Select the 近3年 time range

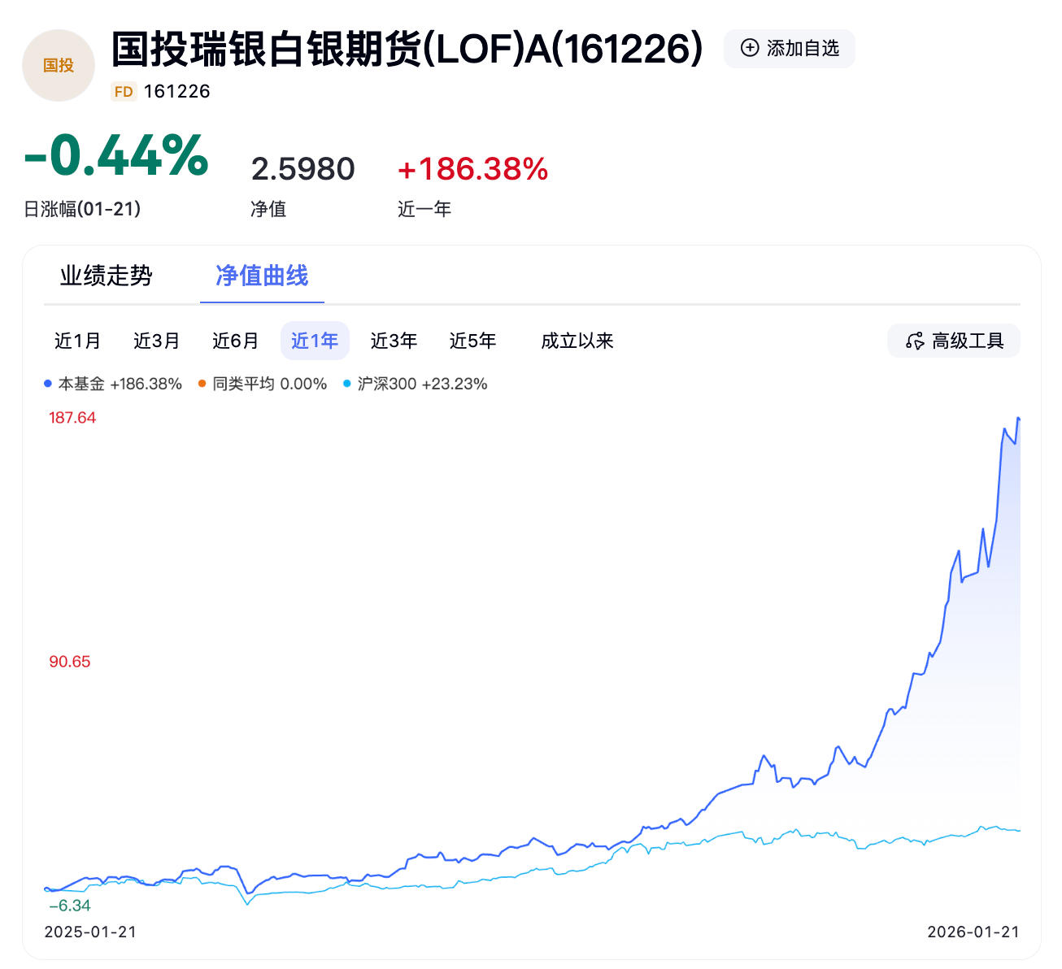(394, 341)
